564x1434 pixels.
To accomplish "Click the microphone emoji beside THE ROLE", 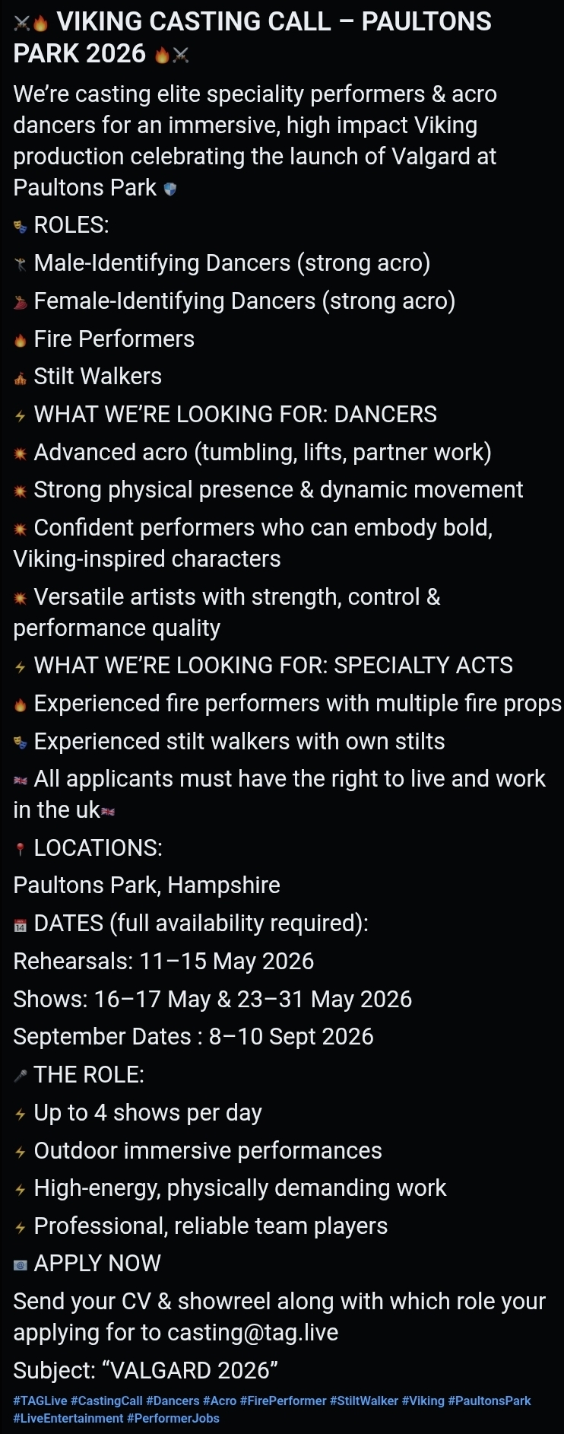I will tap(21, 1076).
